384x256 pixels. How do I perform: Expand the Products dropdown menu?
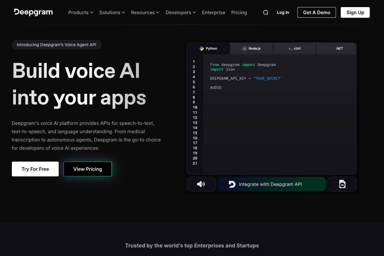pyautogui.click(x=81, y=12)
